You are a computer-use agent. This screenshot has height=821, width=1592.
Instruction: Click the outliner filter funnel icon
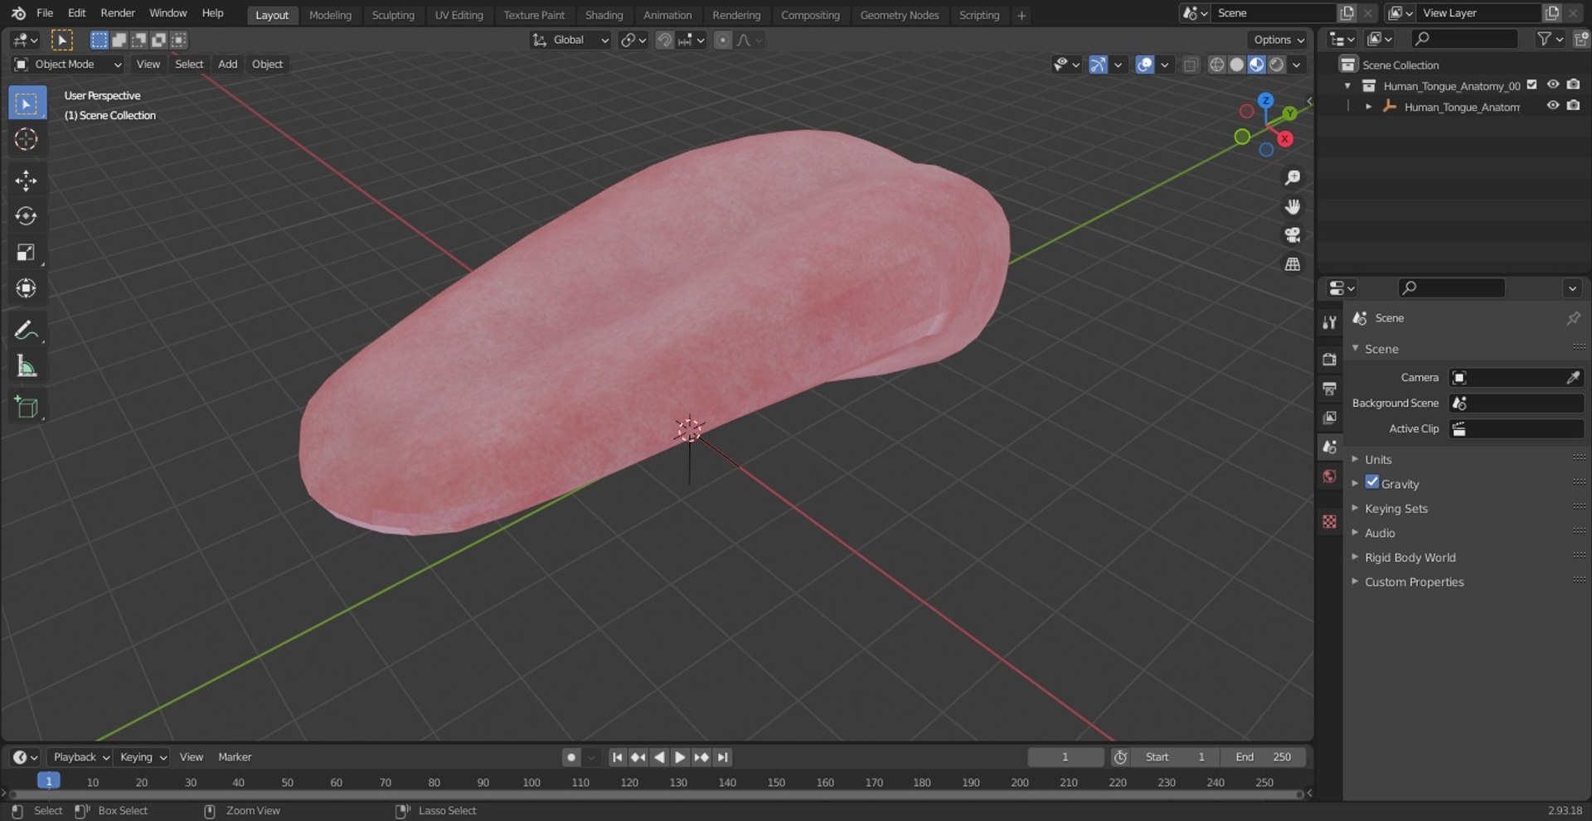1544,39
